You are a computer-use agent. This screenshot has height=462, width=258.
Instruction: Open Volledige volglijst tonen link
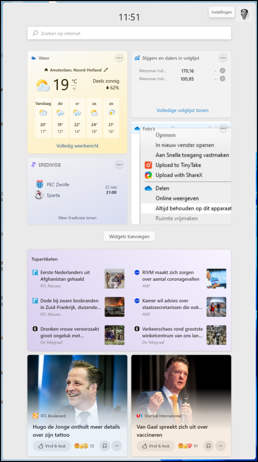click(x=182, y=110)
